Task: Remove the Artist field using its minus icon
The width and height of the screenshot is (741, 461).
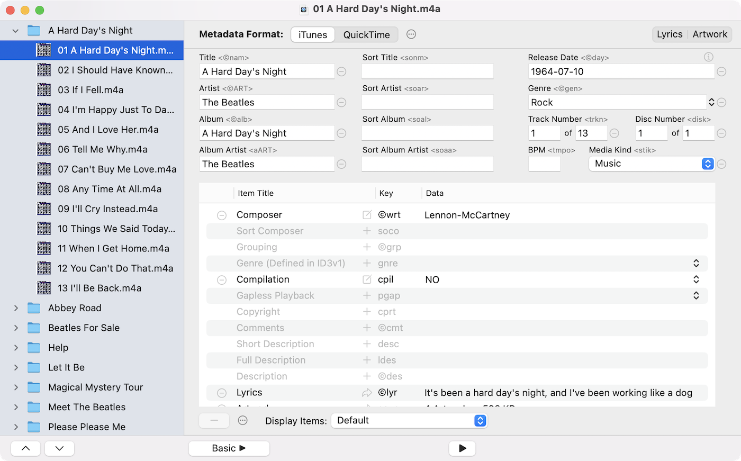Action: point(342,102)
